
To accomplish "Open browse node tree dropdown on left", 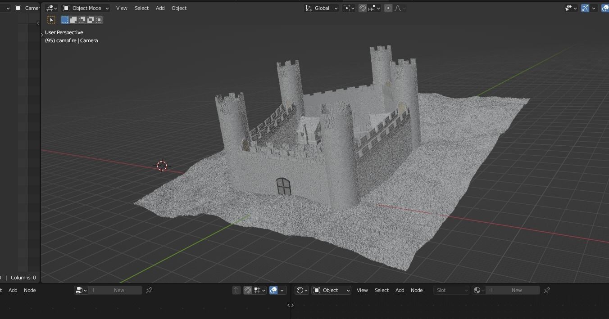I will [81, 290].
